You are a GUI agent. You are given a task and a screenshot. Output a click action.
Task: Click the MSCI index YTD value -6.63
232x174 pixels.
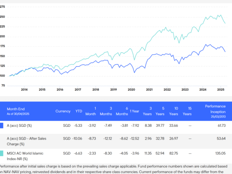click(78, 153)
